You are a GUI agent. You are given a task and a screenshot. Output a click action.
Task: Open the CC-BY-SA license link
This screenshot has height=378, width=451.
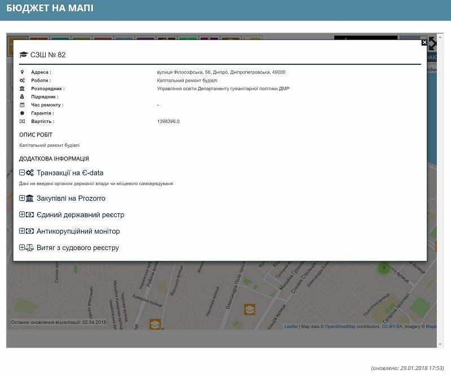pos(391,327)
